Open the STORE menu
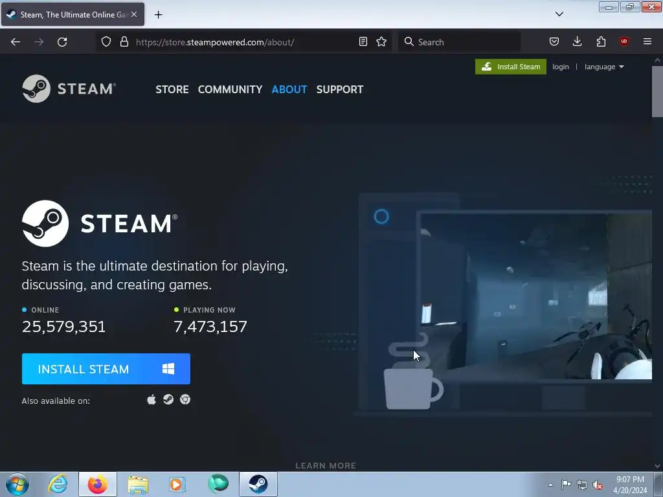 point(172,89)
